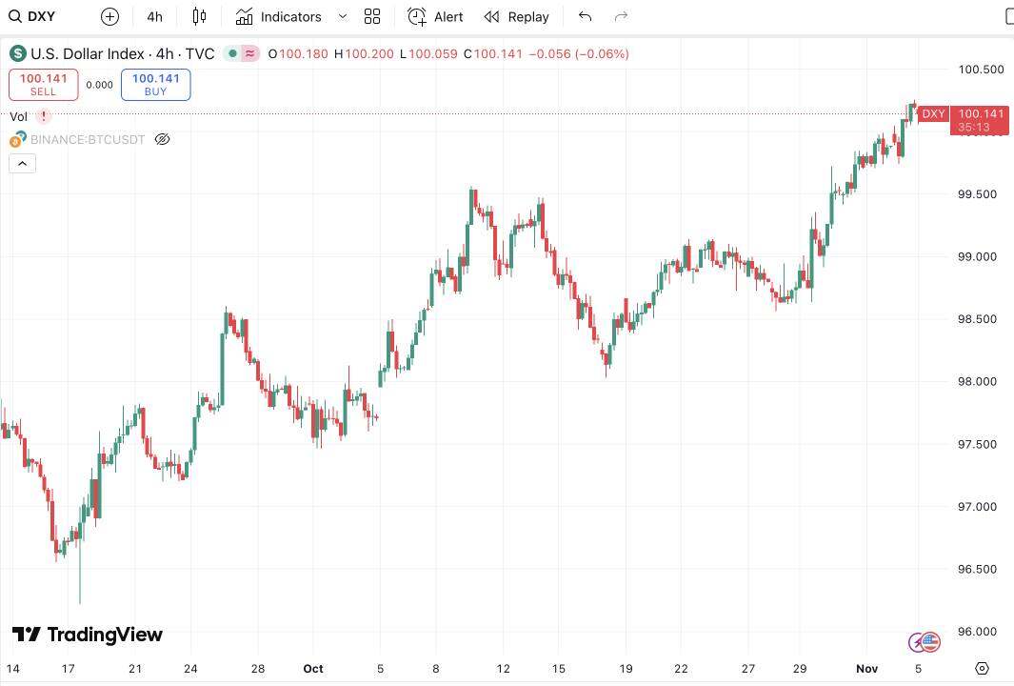The image size is (1014, 686).
Task: Click the BUY 100.141 button
Action: tap(155, 84)
